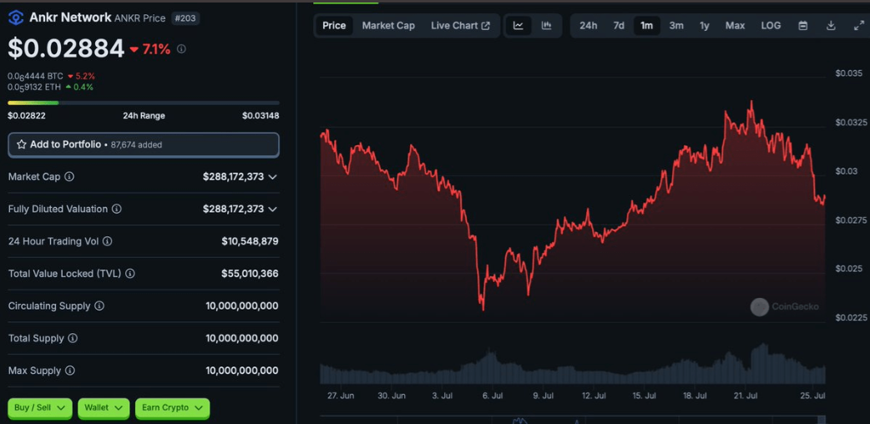Click the 24h high value $0.03148
This screenshot has height=424, width=870.
coord(260,116)
